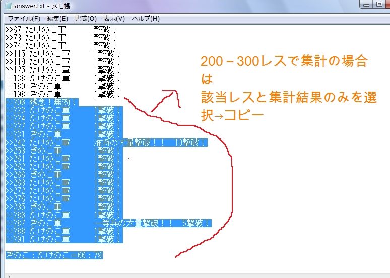390x278 pixels.
Task: Click the Notepad icon in title bar
Action: click(x=8, y=6)
